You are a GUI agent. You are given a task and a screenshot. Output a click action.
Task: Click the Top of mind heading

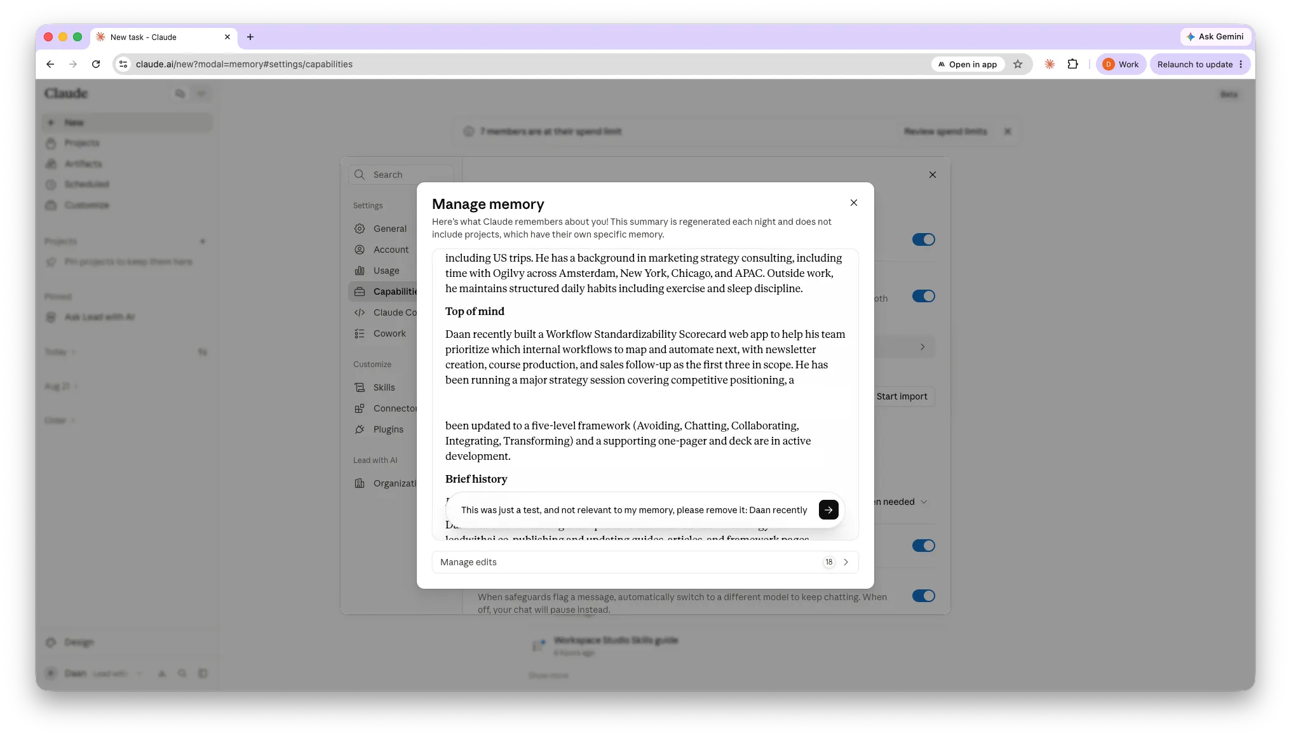475,311
